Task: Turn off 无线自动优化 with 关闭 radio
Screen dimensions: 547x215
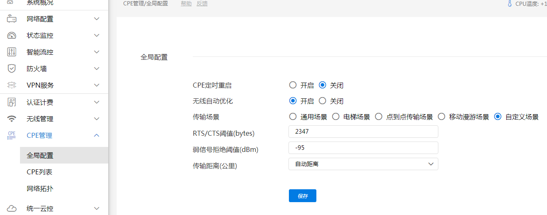Action: [322, 101]
